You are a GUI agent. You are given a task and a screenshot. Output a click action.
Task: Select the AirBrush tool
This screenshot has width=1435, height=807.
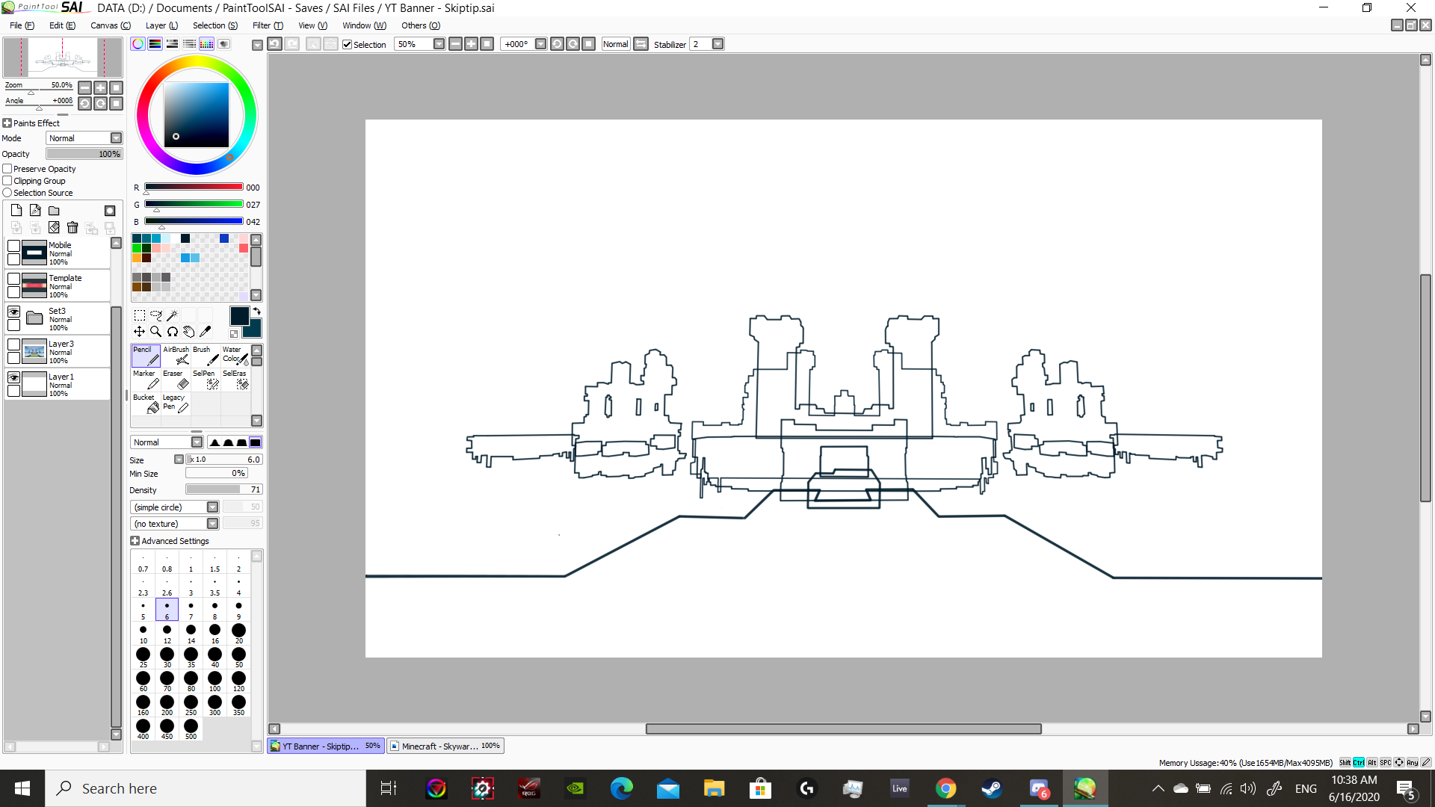[x=176, y=356]
